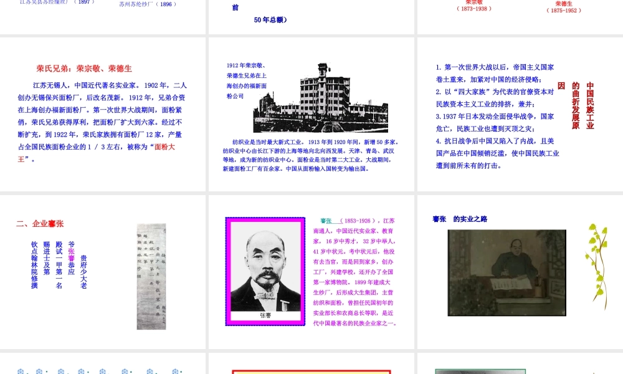
Task: Click the 张謇 portrait in the magenta frame
Action: point(265,271)
